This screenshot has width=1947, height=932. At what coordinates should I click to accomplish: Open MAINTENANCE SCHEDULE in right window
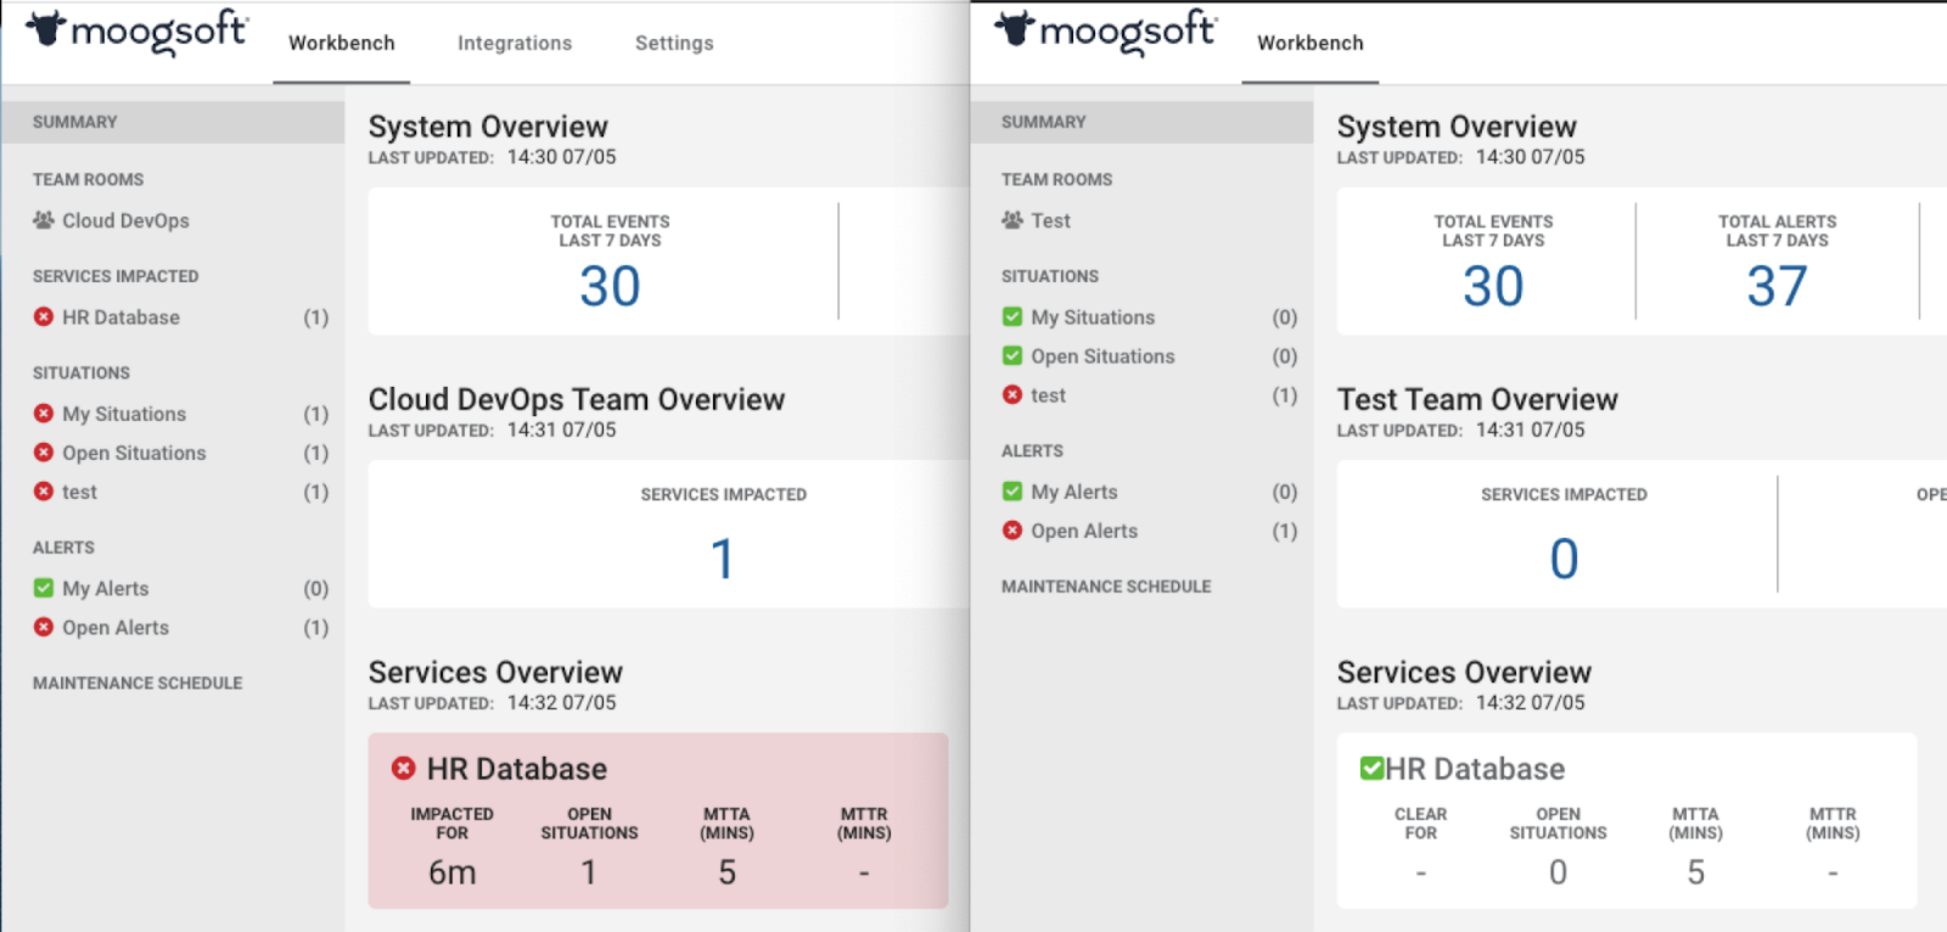point(1107,586)
